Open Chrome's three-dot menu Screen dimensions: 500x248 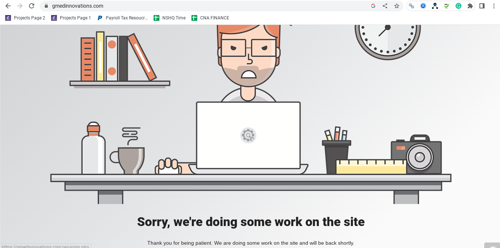[494, 6]
